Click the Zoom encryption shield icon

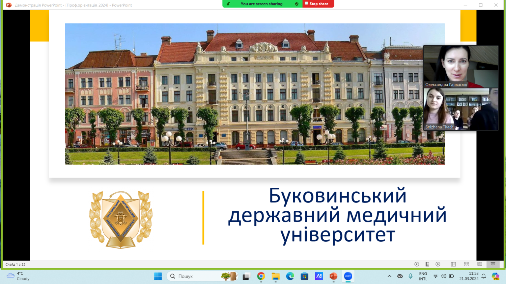click(x=296, y=4)
